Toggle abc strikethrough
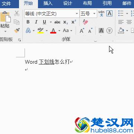Screen dimensions: 134x134 click(x=57, y=22)
